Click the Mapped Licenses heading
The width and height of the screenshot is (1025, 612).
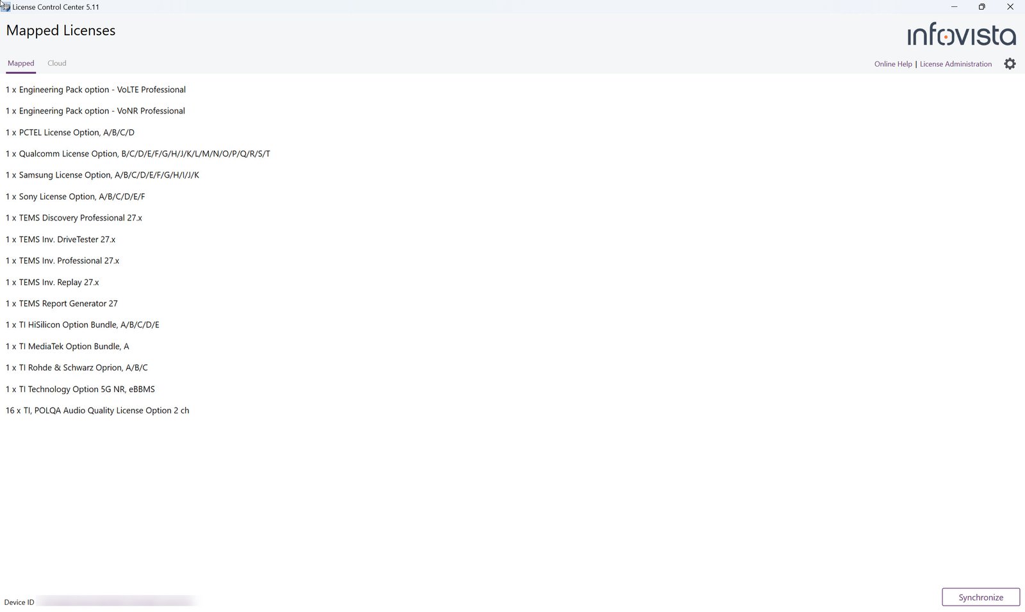[x=61, y=31]
